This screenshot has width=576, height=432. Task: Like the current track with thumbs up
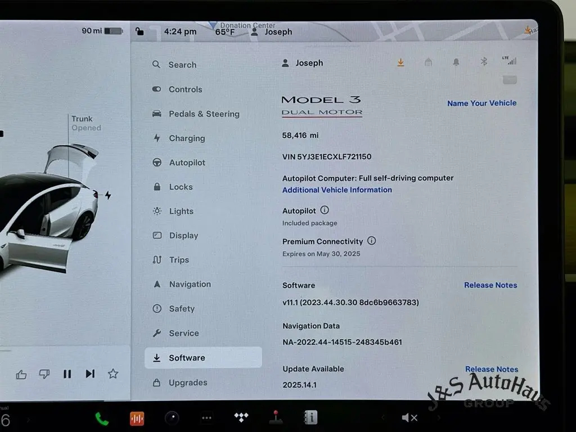[21, 374]
